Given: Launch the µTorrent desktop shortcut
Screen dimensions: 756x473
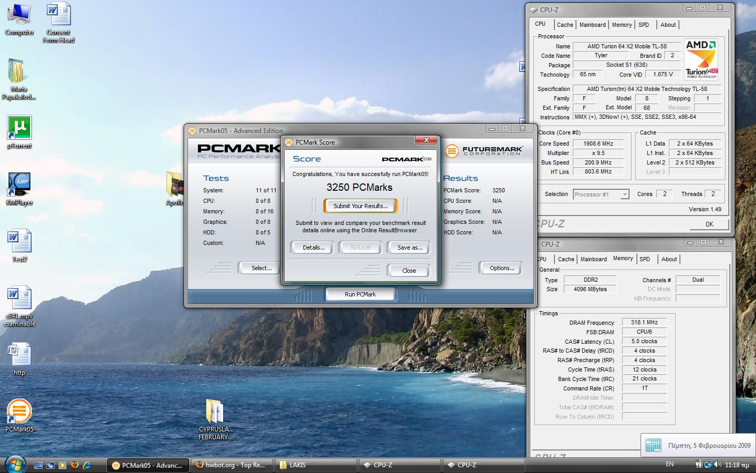Looking at the screenshot, I should 19,132.
